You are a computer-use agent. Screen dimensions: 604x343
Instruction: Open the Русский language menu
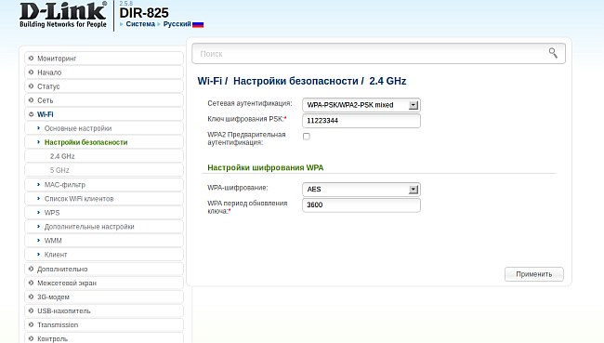(x=177, y=24)
